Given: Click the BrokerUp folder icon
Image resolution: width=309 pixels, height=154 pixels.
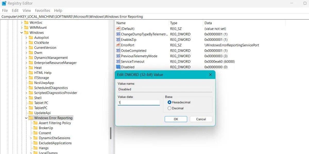Looking at the screenshot, I should point(36,128).
